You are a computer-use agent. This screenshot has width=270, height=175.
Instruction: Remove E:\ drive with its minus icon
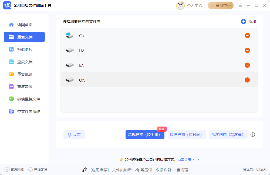[x=247, y=65]
